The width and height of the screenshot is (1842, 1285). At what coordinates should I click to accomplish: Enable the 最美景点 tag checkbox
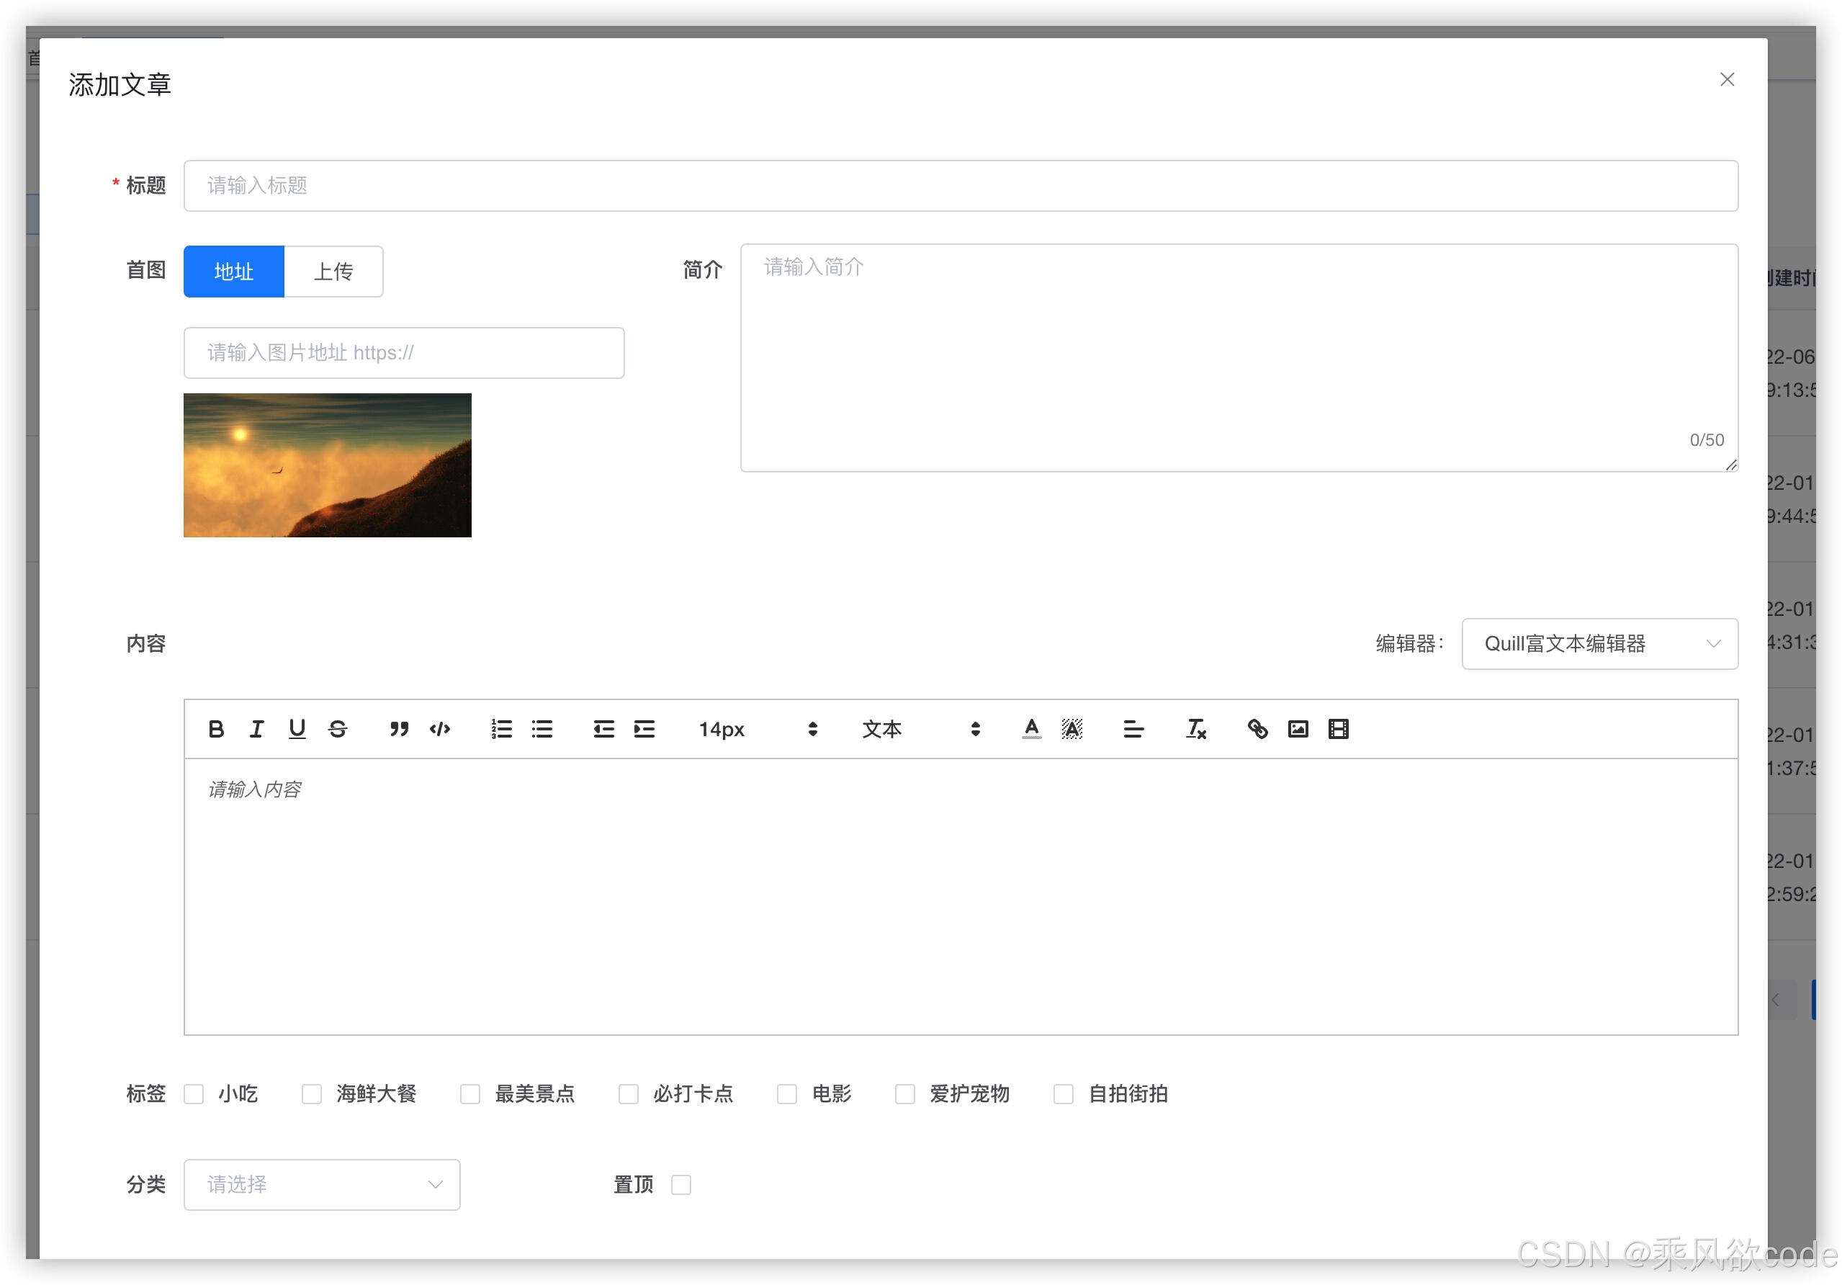[x=470, y=1094]
